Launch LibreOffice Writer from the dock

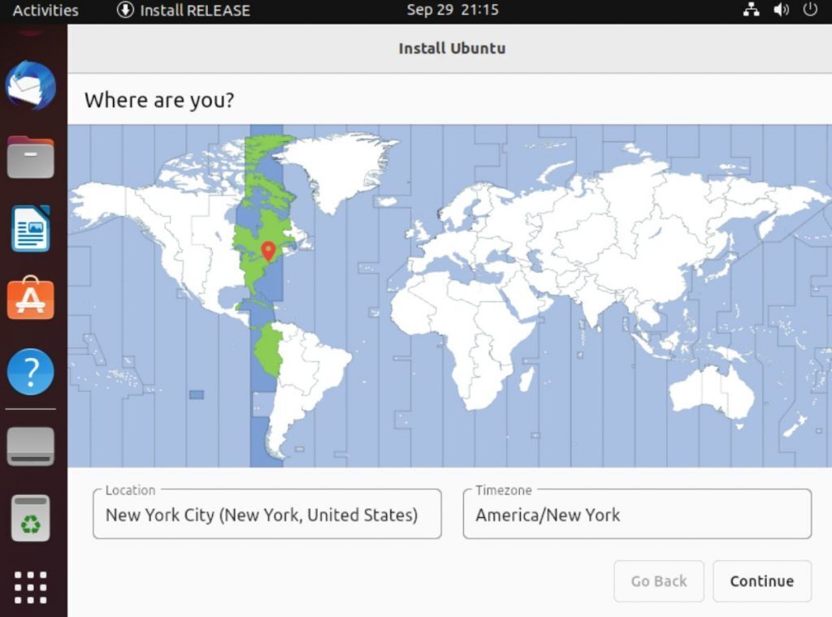tap(30, 229)
